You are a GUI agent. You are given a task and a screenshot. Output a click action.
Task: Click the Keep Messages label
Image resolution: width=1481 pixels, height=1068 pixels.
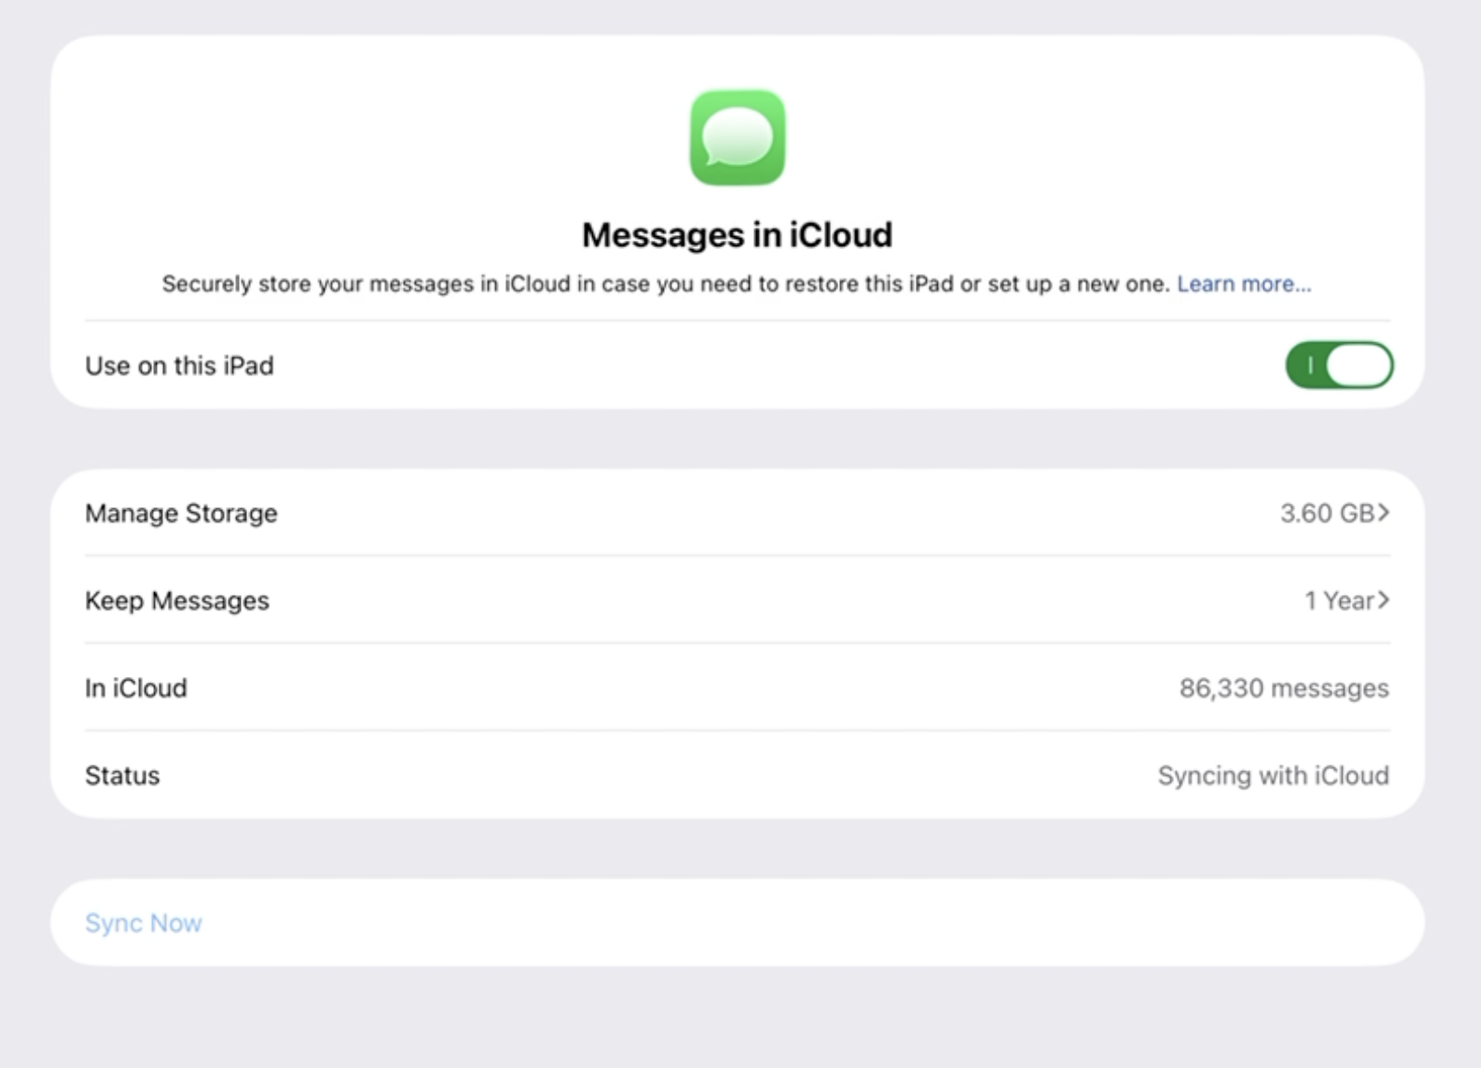[177, 600]
